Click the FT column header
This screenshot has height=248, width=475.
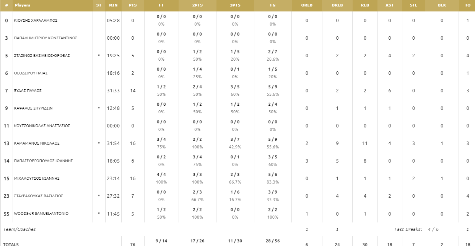pyautogui.click(x=161, y=5)
